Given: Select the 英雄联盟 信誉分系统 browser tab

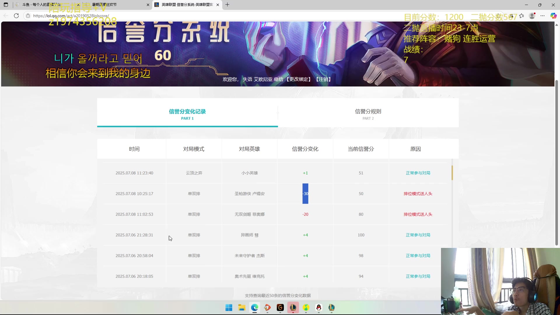Looking at the screenshot, I should (187, 5).
